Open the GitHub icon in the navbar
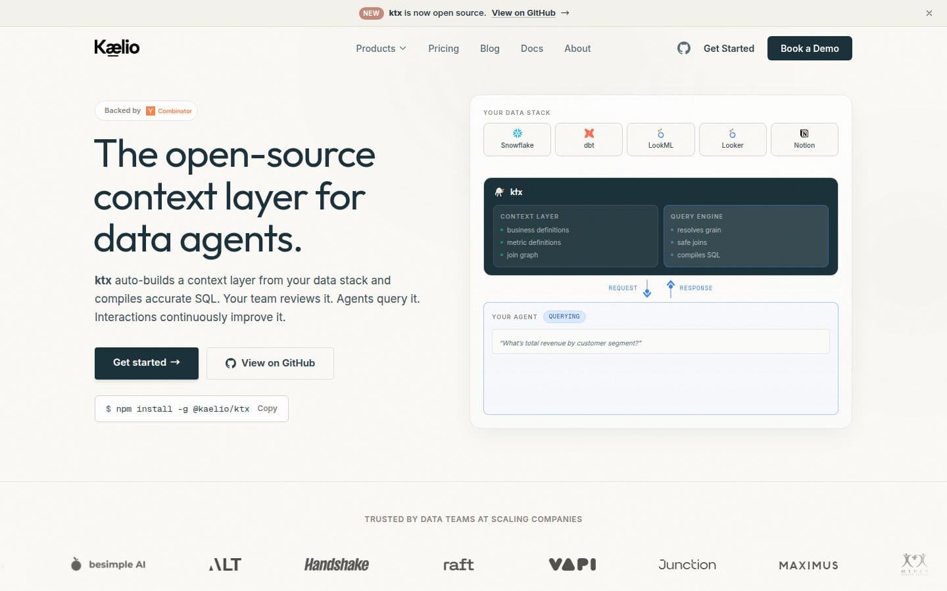 (684, 48)
